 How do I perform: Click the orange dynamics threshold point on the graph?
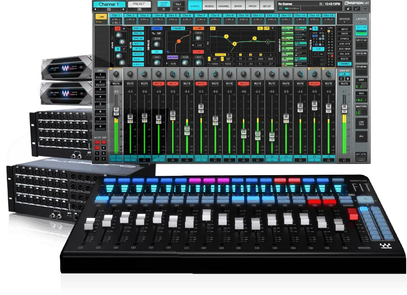tap(178, 40)
